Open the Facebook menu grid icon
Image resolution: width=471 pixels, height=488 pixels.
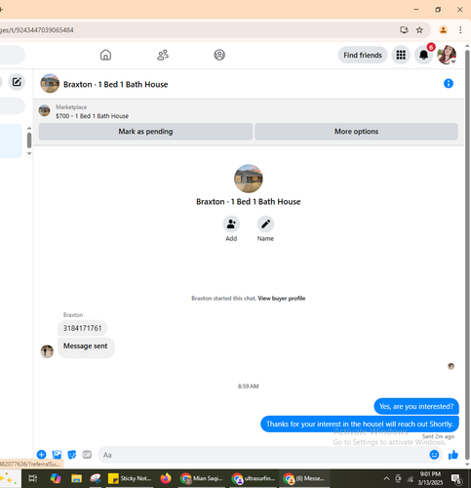[401, 55]
